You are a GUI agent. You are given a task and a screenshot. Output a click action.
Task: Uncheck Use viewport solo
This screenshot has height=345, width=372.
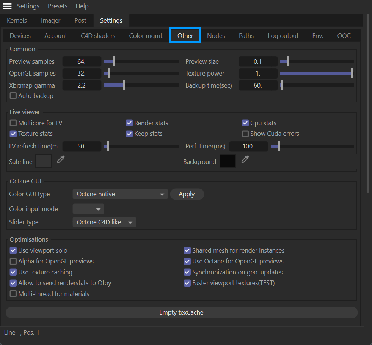[13, 250]
